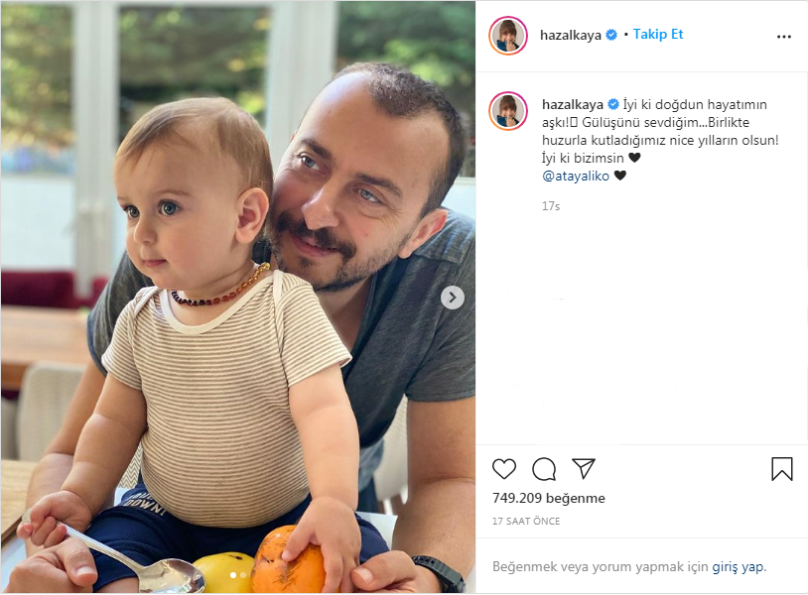808x595 pixels.
Task: Share post via paper plane icon
Action: pos(584,469)
